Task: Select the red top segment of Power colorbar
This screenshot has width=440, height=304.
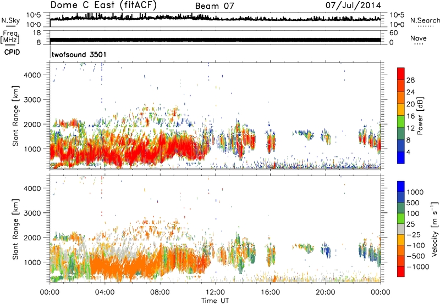Action: coord(401,74)
